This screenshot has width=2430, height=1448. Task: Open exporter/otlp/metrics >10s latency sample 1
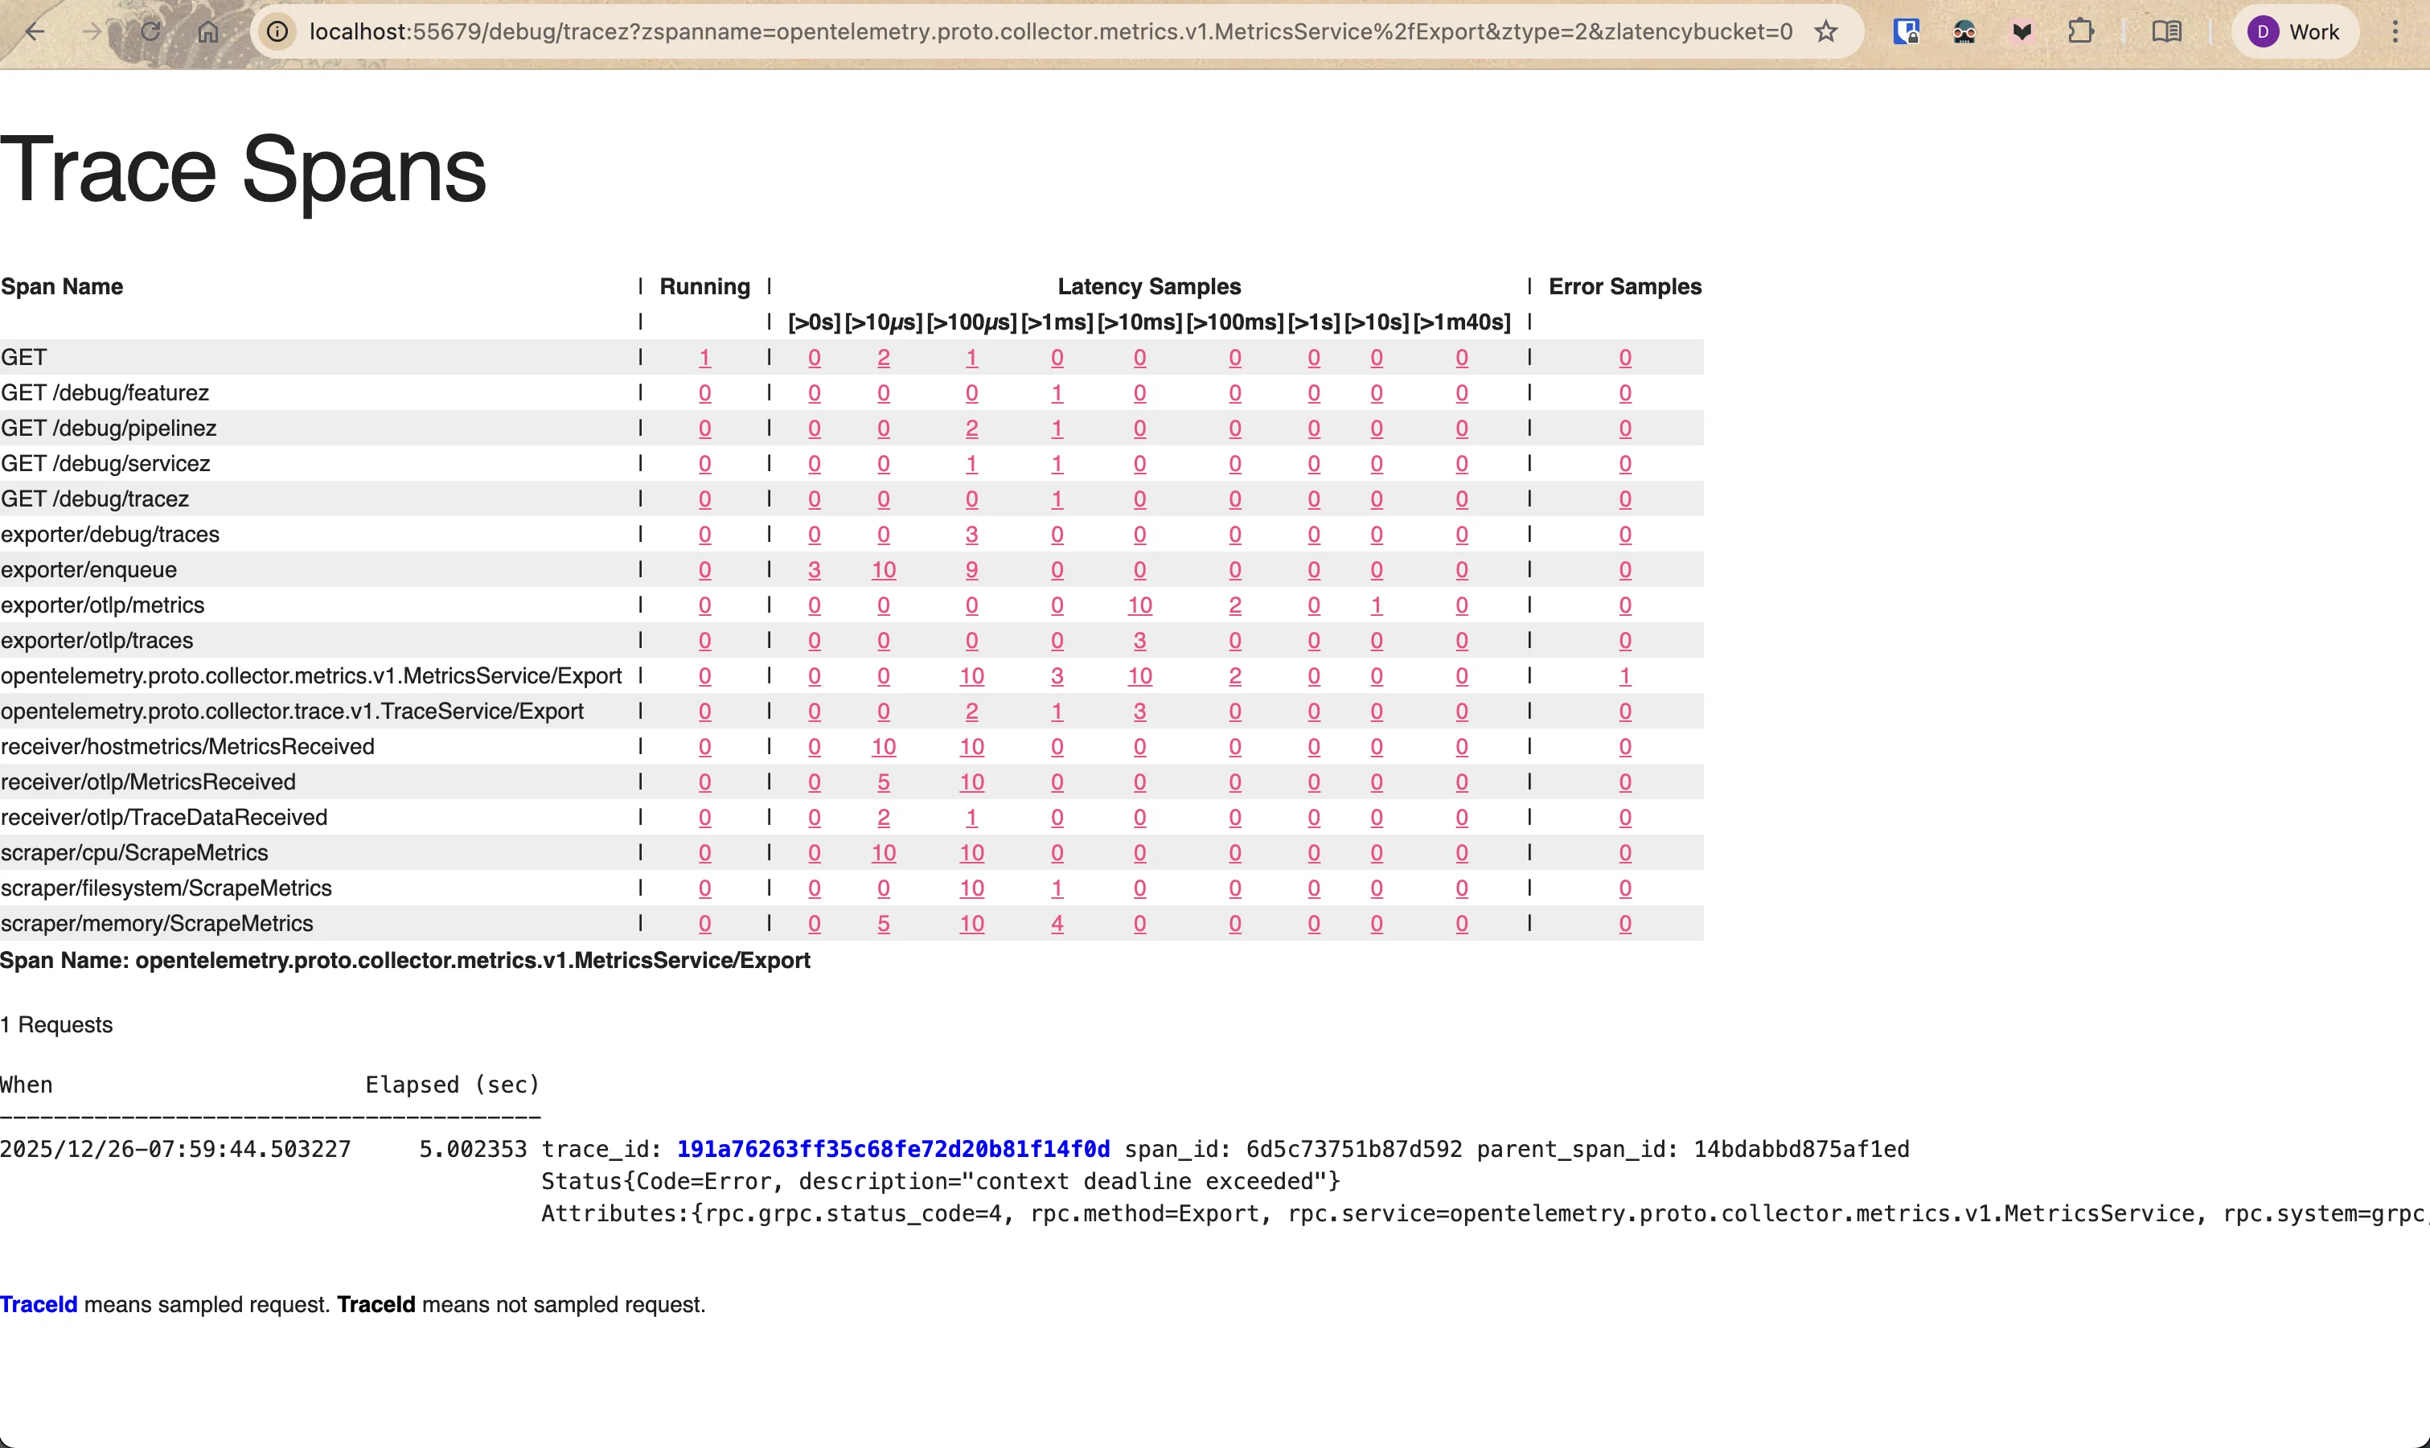1376,605
